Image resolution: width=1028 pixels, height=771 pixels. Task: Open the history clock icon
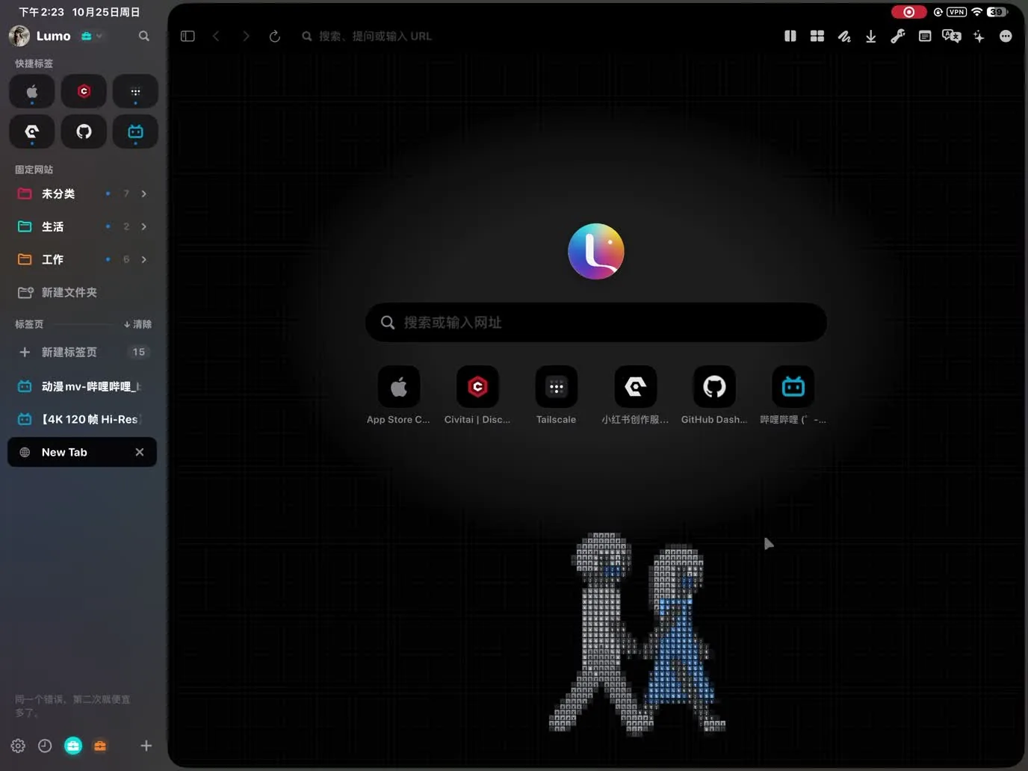(x=45, y=746)
